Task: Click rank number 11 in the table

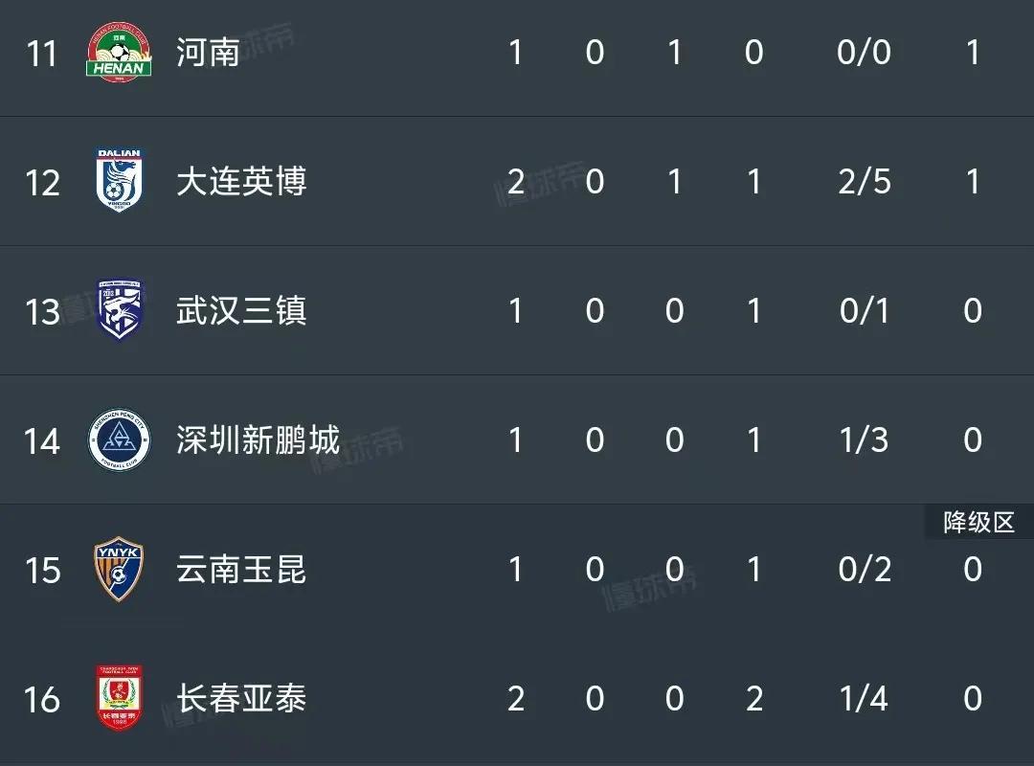Action: tap(42, 53)
